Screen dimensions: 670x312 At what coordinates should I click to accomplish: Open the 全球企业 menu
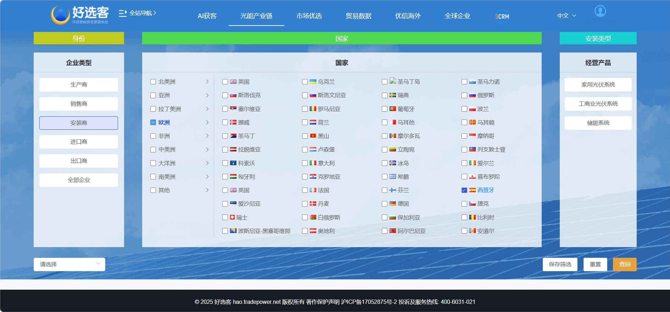coord(457,16)
